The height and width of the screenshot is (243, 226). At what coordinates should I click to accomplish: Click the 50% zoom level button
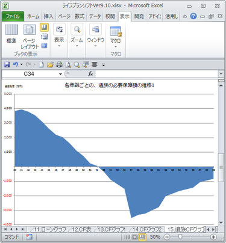coord(155,237)
